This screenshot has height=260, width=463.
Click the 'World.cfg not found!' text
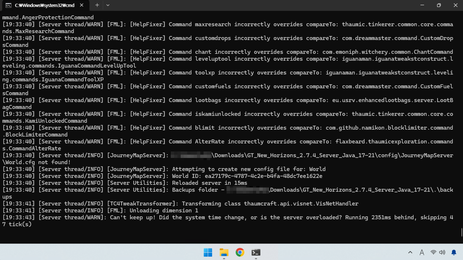(36, 162)
